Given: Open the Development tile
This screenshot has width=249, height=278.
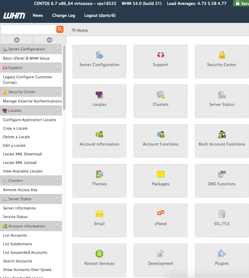Looking at the screenshot, I should (161, 260).
